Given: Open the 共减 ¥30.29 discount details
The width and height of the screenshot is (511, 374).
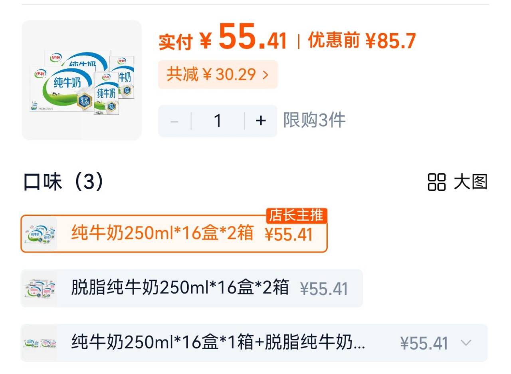Looking at the screenshot, I should point(212,75).
